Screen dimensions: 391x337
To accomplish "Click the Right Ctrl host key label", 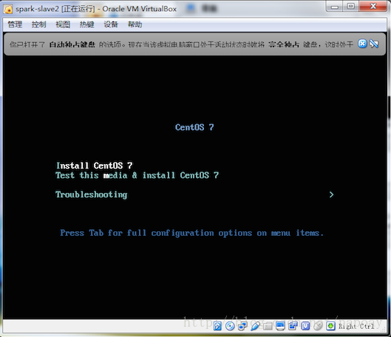I will tap(356, 326).
